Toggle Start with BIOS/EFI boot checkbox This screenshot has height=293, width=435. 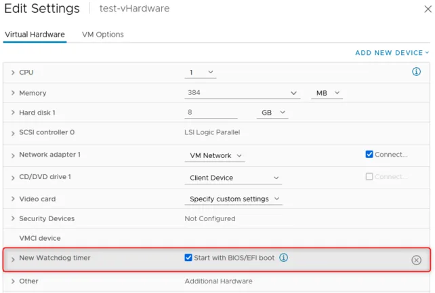188,258
